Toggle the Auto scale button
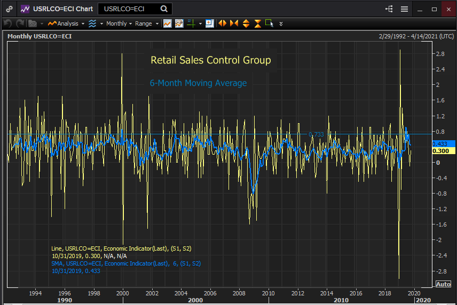The width and height of the screenshot is (457, 305). tap(443, 284)
